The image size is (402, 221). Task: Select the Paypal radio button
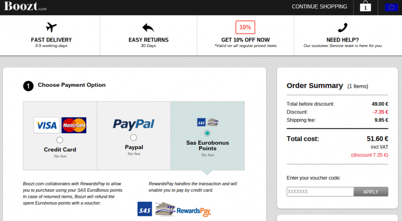(134, 138)
